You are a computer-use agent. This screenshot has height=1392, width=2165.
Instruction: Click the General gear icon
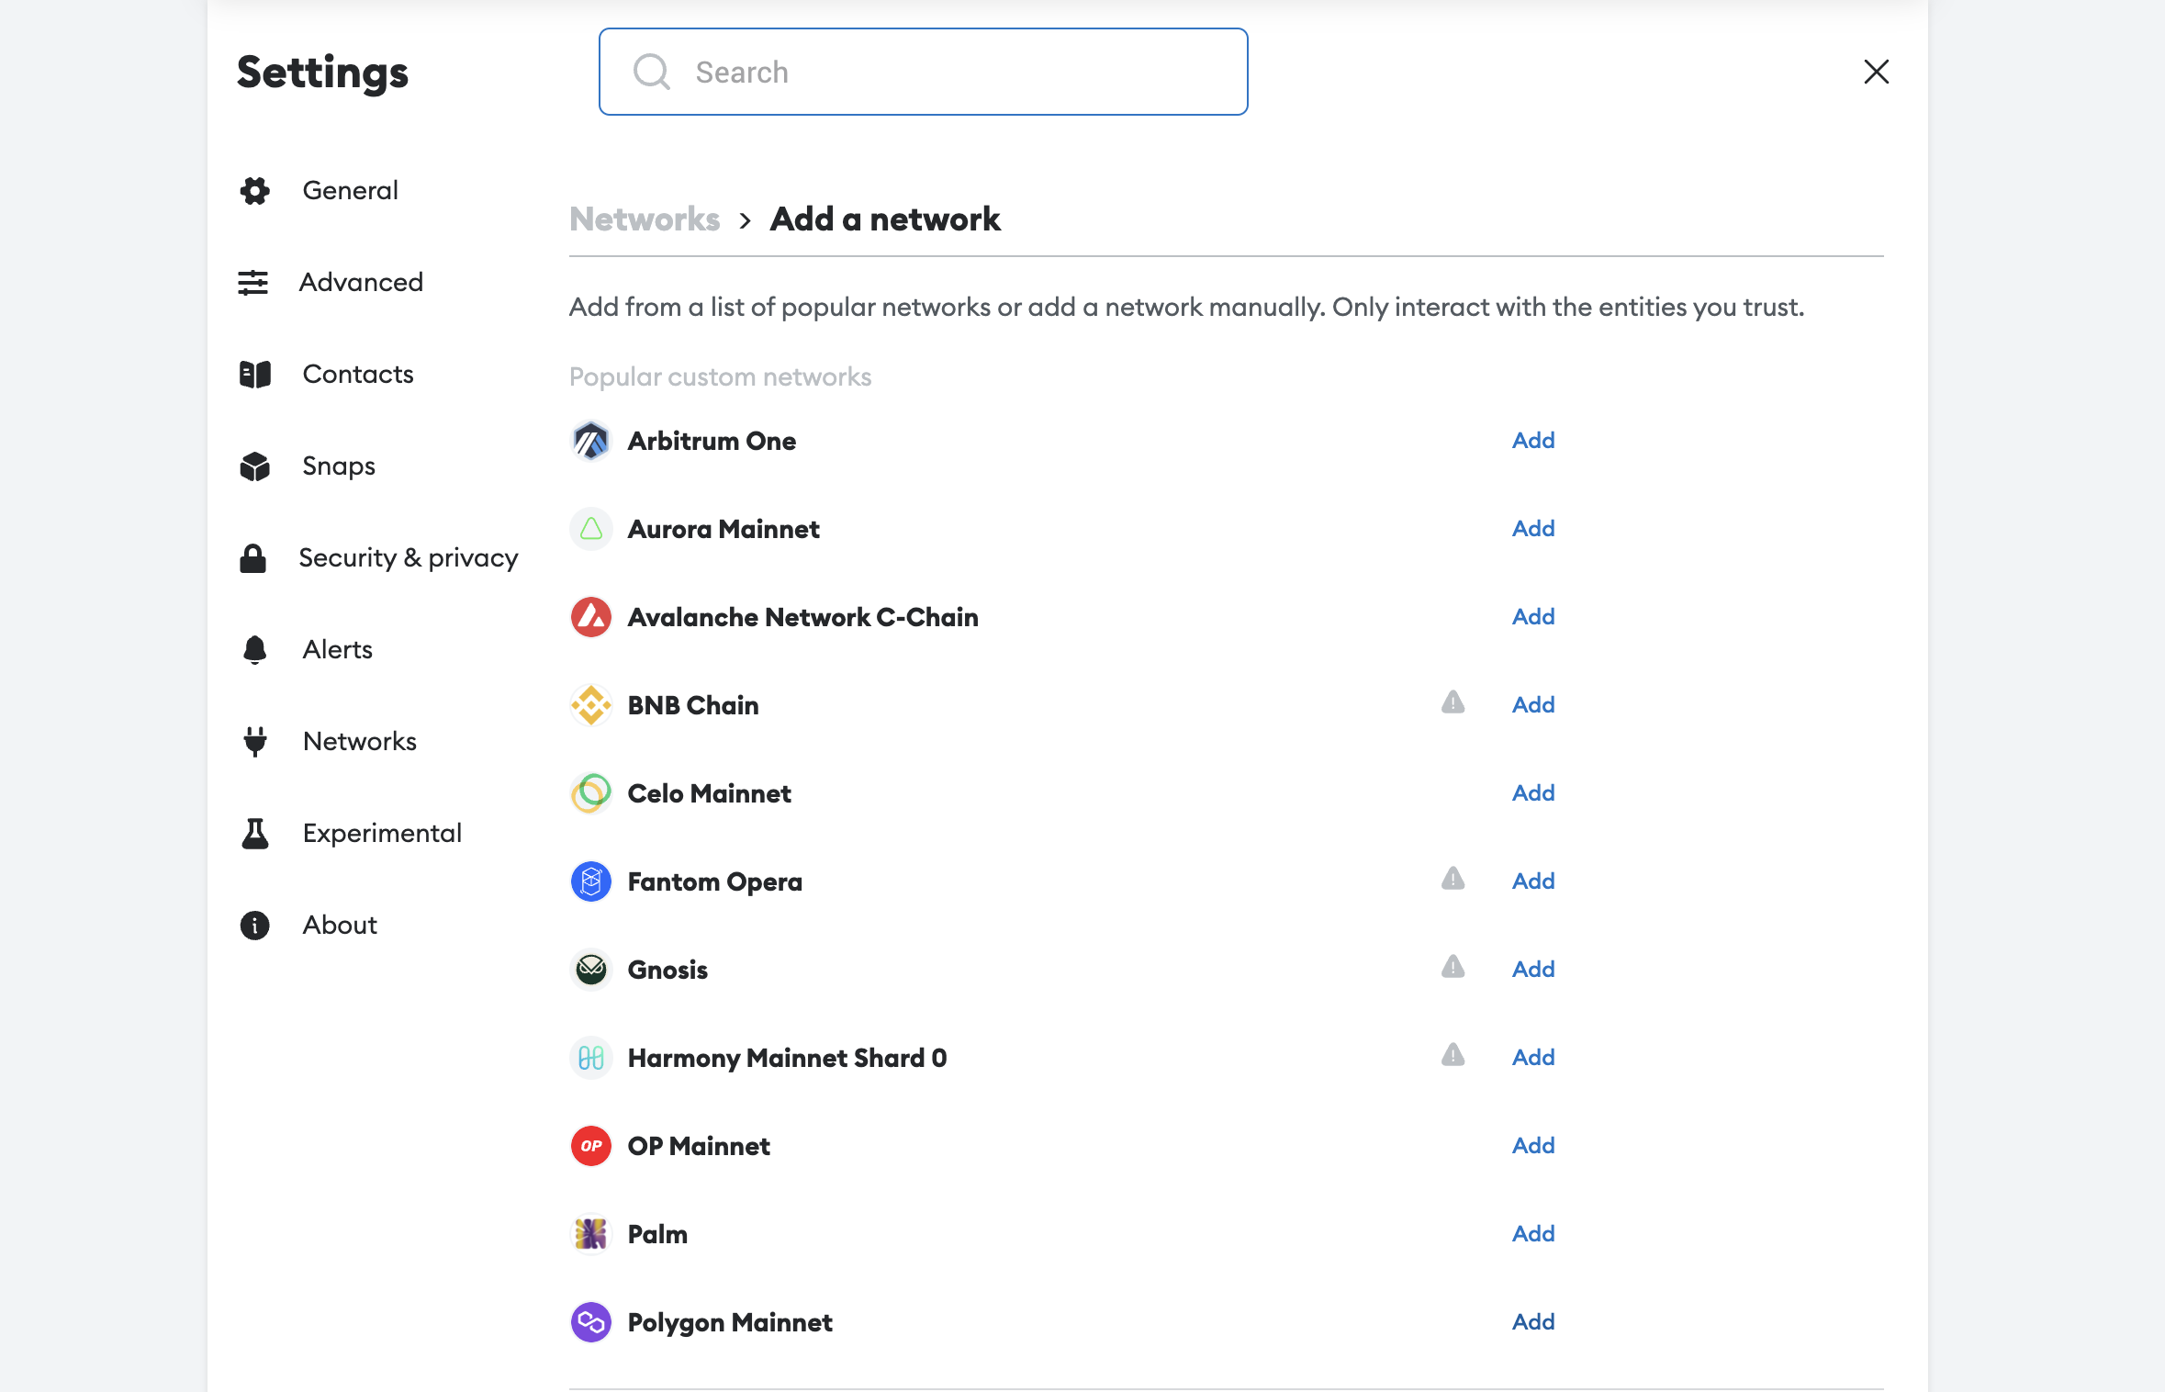(x=254, y=190)
